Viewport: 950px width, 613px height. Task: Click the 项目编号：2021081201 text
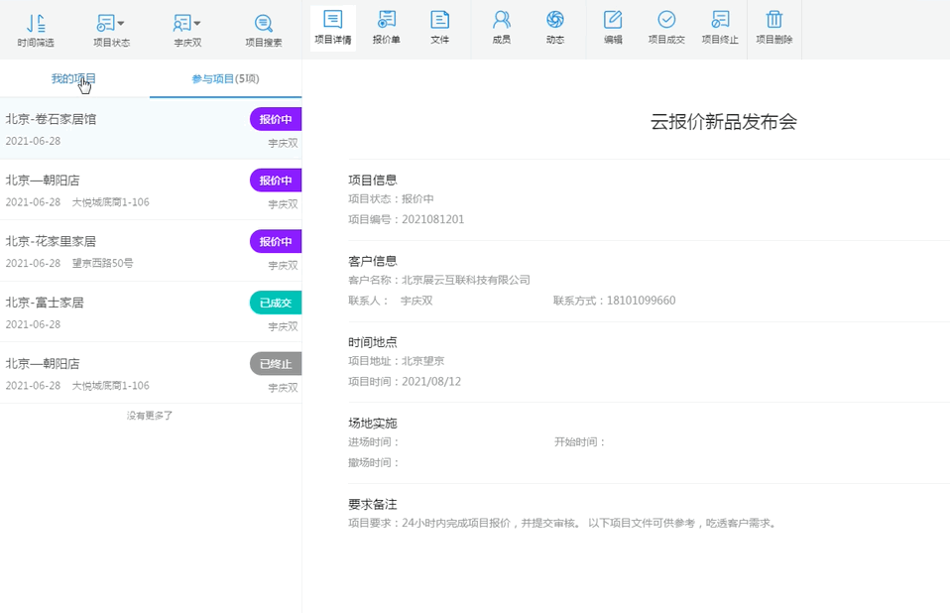click(406, 219)
